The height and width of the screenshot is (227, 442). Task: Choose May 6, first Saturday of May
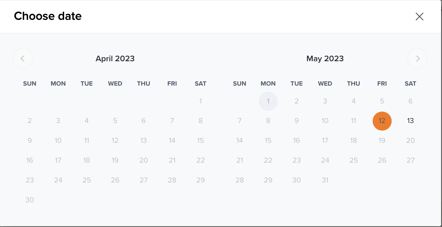coord(410,101)
